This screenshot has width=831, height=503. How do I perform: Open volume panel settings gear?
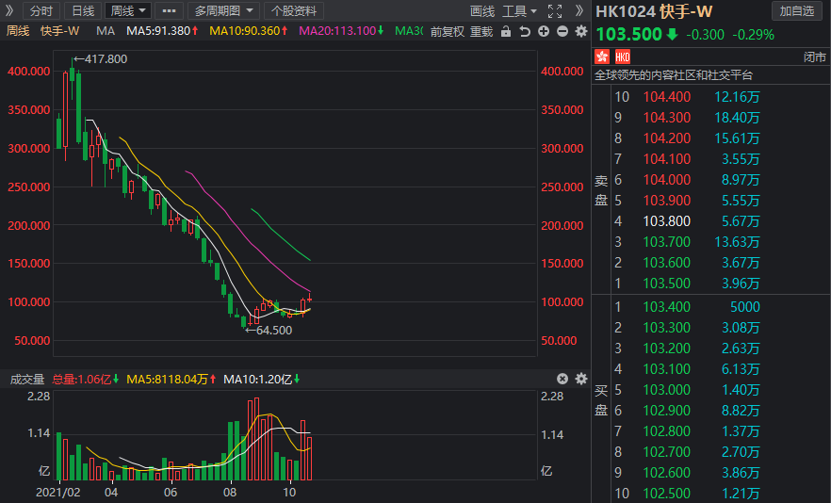click(x=581, y=379)
